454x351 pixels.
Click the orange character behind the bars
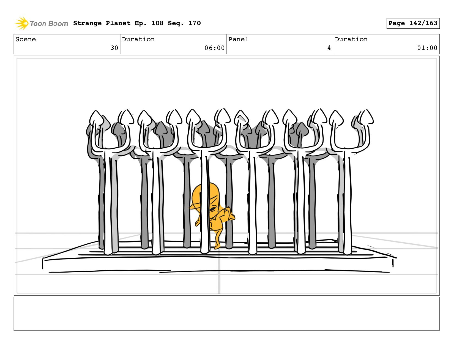[212, 216]
